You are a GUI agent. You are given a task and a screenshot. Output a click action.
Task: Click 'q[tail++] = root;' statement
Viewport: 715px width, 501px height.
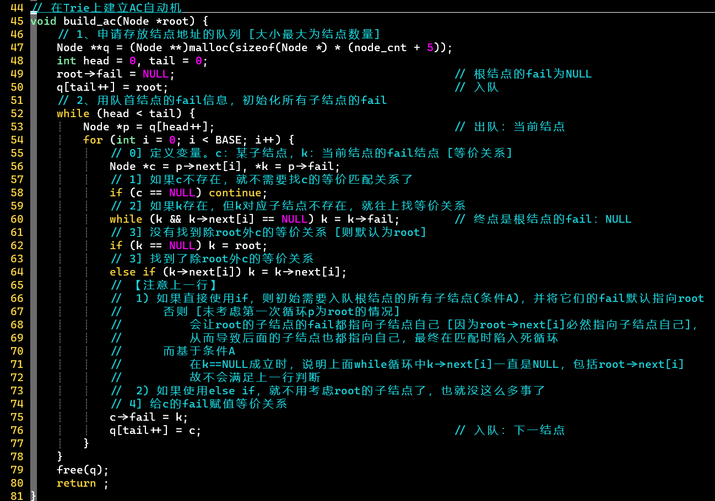click(113, 87)
